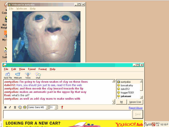Click the Chat bubbles toolbar icon
Image resolution: width=169 pixels, height=127 pixels.
coord(38,75)
